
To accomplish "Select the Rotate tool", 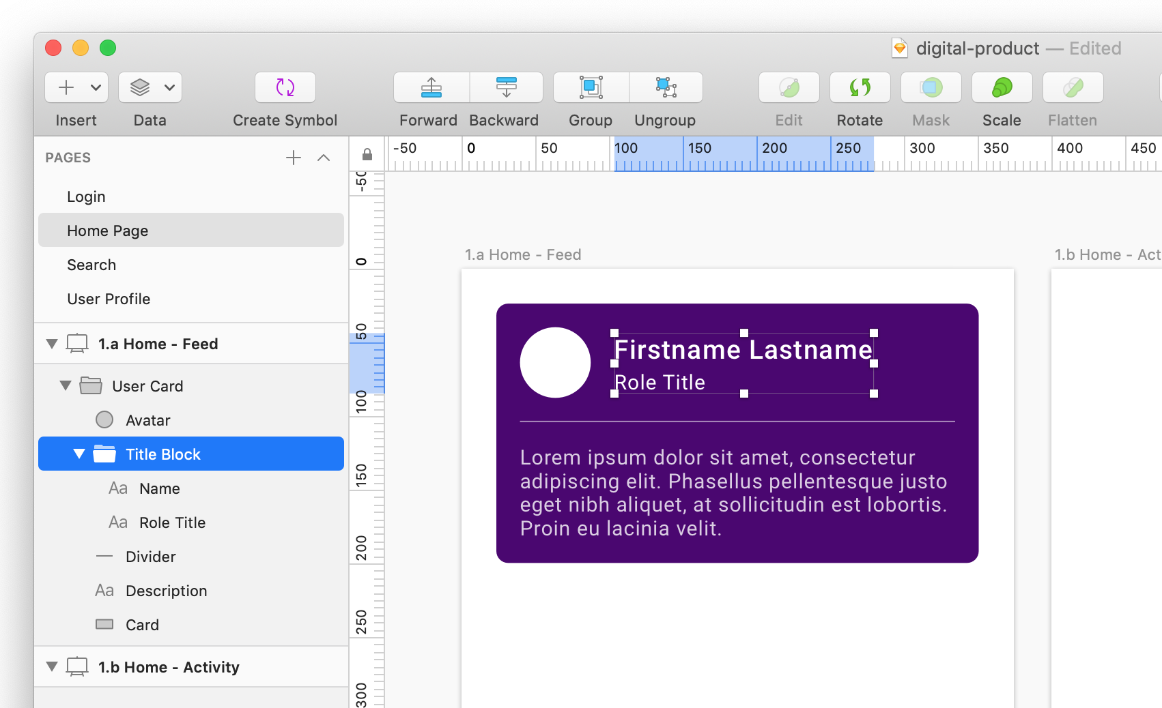I will 860,87.
